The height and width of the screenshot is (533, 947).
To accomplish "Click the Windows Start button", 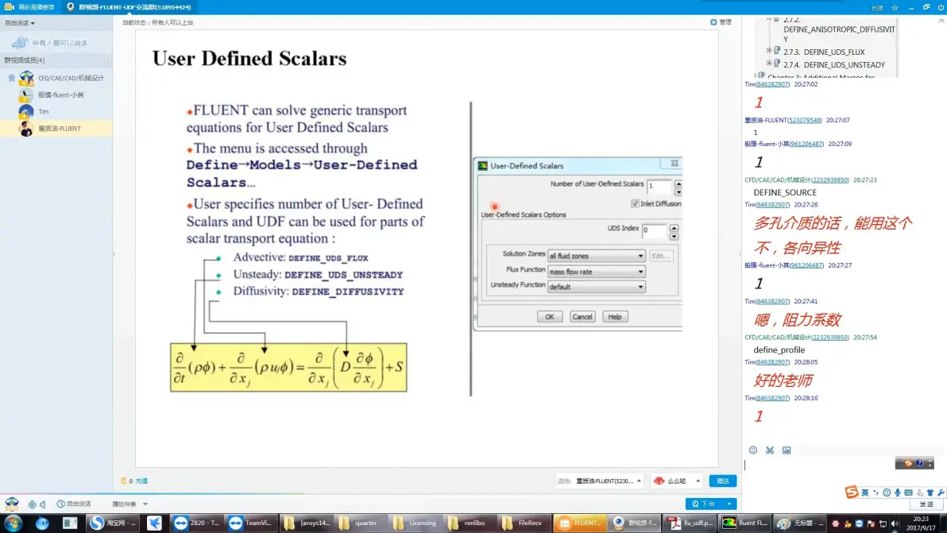I will tap(13, 523).
